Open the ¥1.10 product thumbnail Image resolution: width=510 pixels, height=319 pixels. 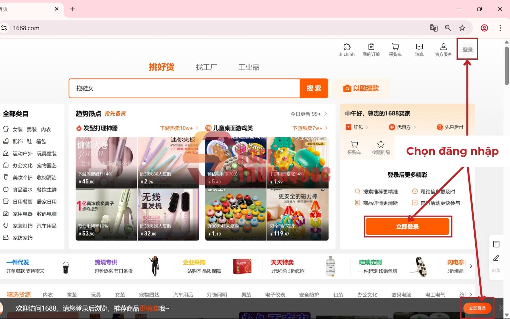pos(236,215)
